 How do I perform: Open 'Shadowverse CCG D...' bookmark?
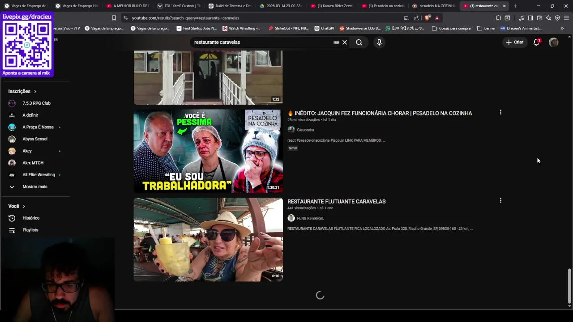point(360,28)
